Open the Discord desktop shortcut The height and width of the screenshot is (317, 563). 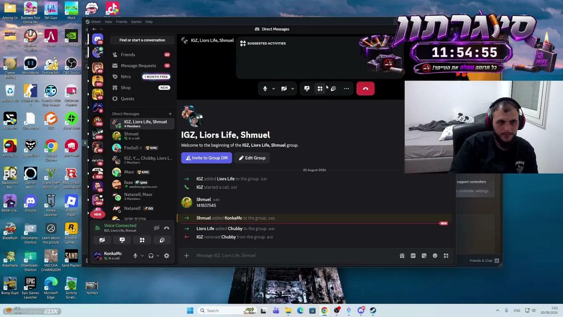(30, 204)
